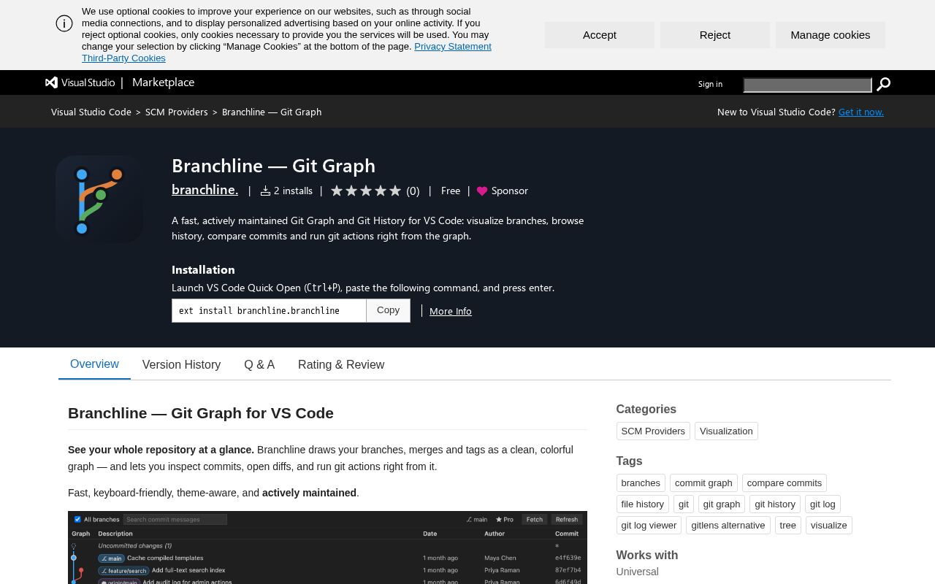Click the visualize tag

[829, 526]
